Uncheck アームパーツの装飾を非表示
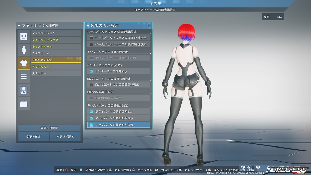 point(91,118)
